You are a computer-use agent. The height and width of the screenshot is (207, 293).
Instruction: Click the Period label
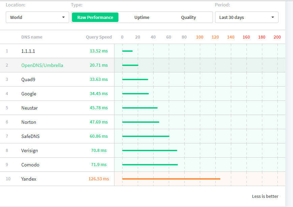click(222, 5)
